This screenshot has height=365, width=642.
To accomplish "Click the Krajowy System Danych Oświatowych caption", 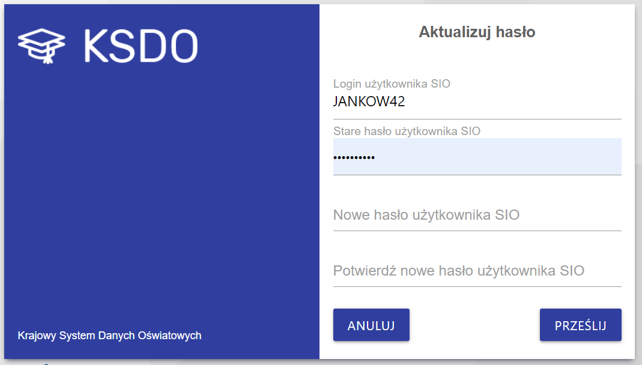I will [109, 336].
